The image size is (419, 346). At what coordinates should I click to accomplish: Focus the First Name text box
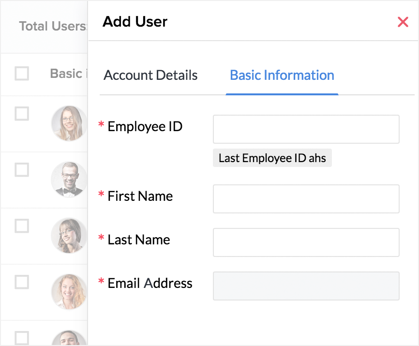click(306, 199)
